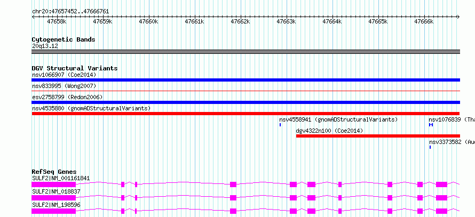This screenshot has height=217, width=475.
Task: Click the chr20:47657452..47666761 coordinate label
Action: 70,12
